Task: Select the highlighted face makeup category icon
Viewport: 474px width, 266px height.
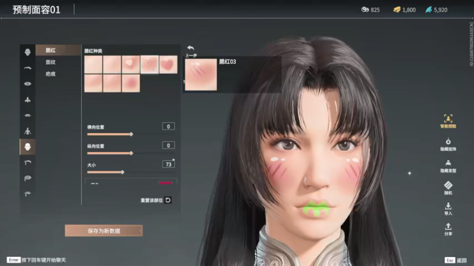Action: coord(27,147)
